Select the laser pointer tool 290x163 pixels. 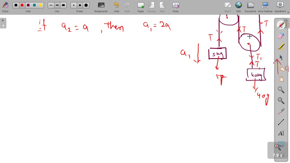click(280, 111)
